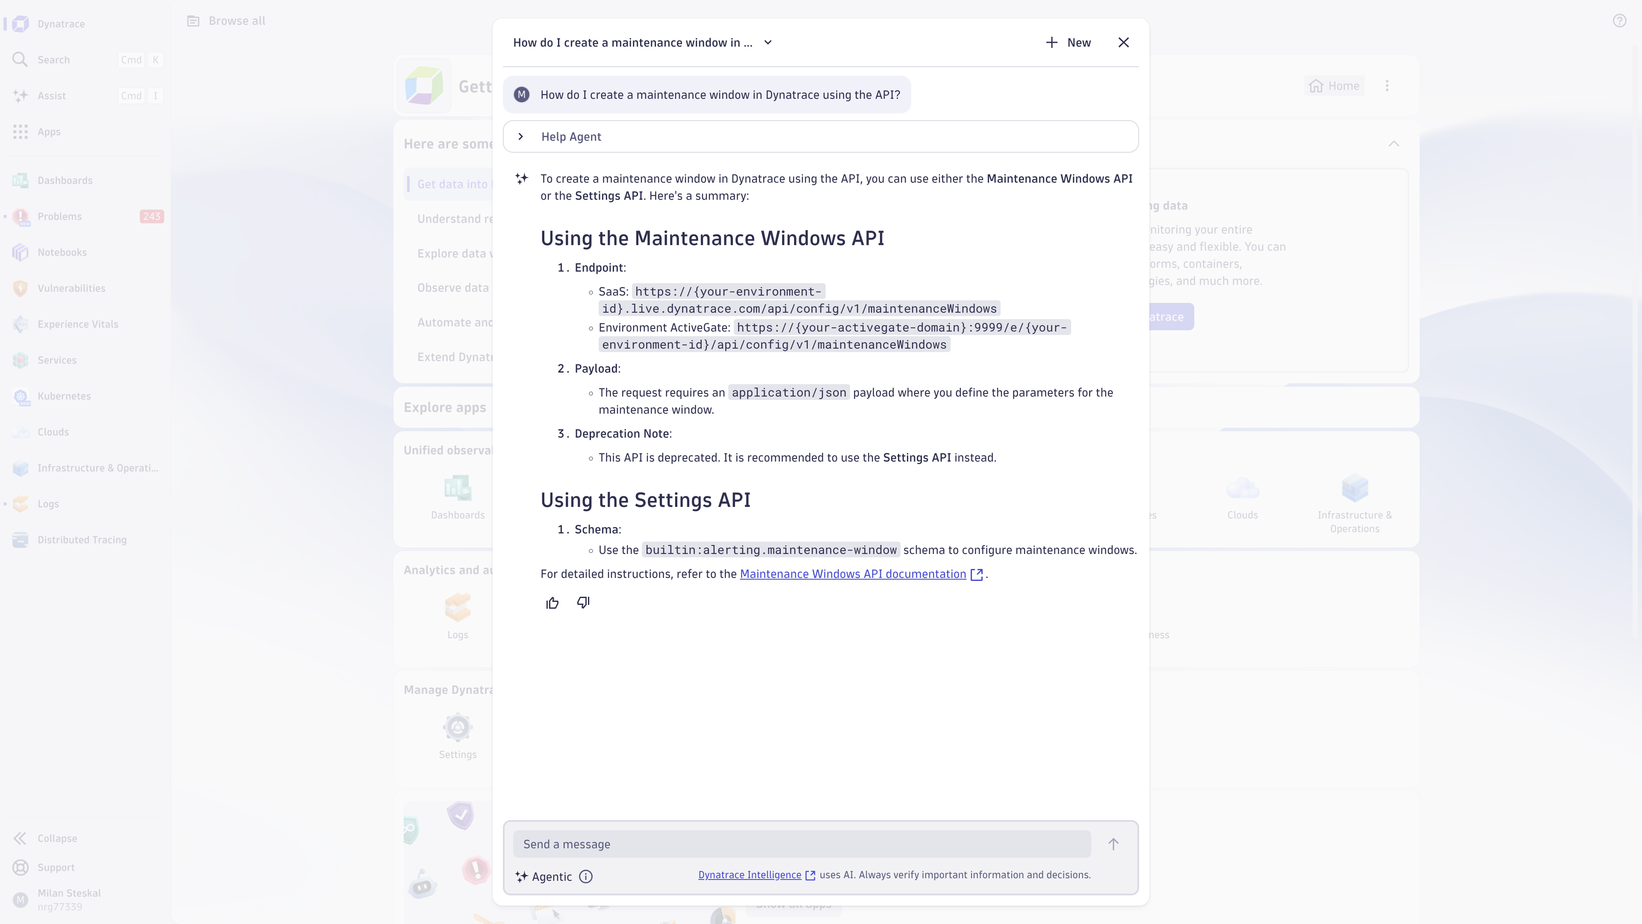Select Dashboards in the sidebar menu
Viewport: 1642px width, 924px height.
tap(65, 181)
